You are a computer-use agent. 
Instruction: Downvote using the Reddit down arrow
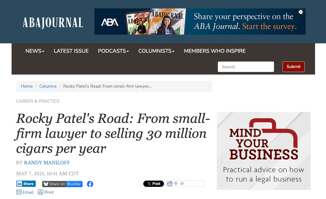(182, 184)
